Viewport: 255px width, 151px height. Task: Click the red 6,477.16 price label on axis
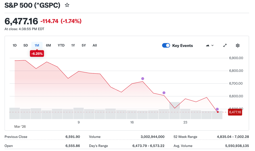[235, 112]
